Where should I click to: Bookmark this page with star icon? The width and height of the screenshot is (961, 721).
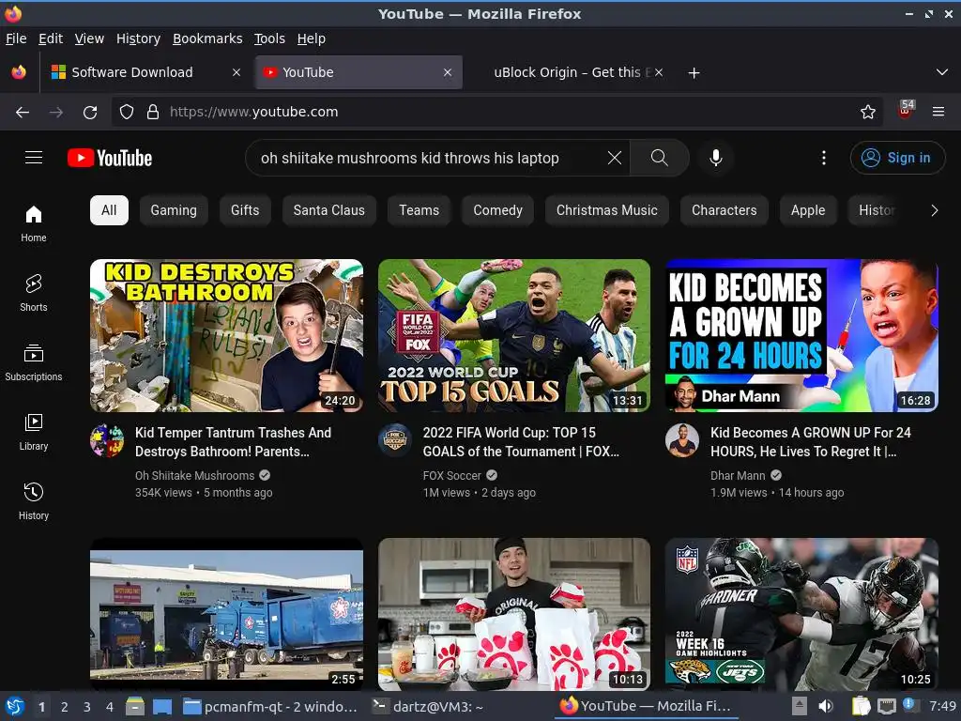[868, 112]
